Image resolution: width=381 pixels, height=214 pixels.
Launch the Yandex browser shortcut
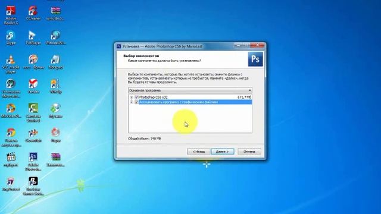pos(33,86)
